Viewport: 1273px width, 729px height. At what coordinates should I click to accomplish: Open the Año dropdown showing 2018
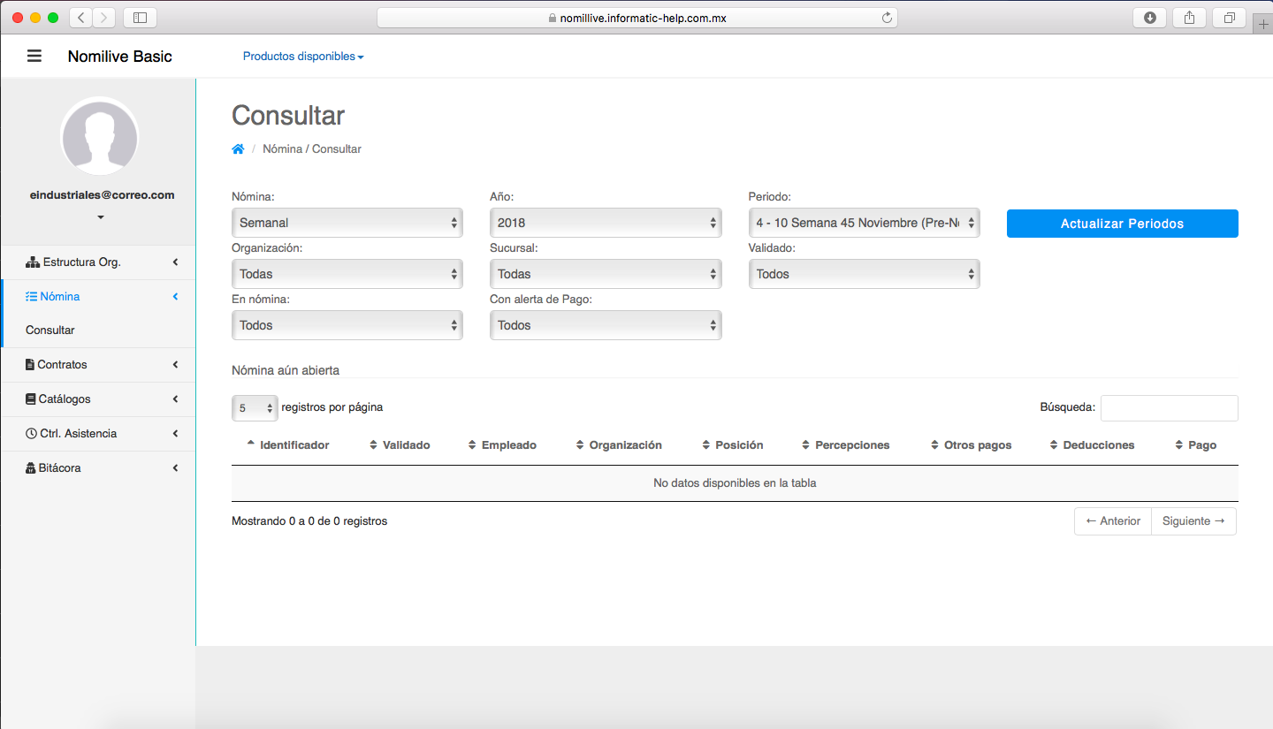pyautogui.click(x=606, y=223)
